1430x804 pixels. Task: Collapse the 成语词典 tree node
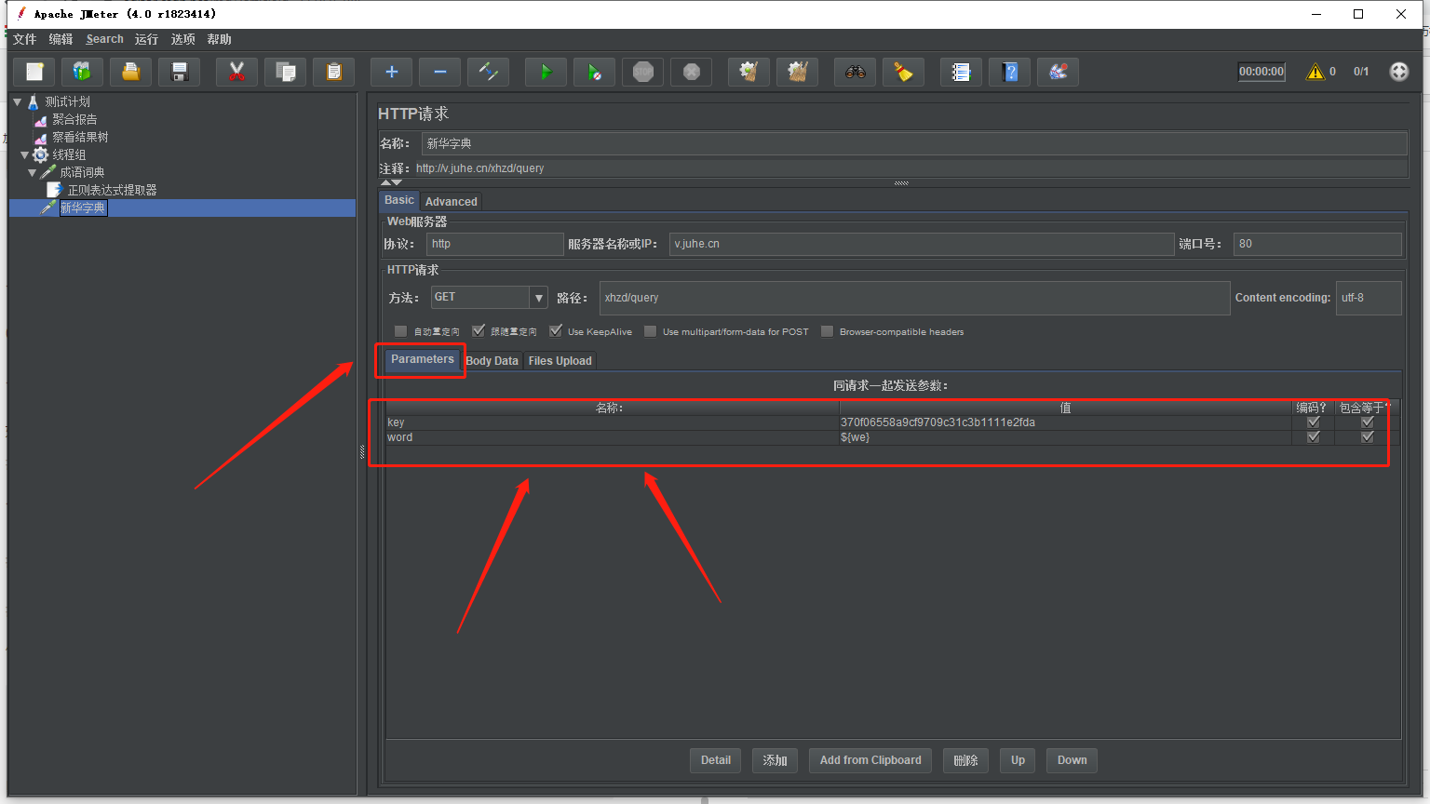point(33,172)
